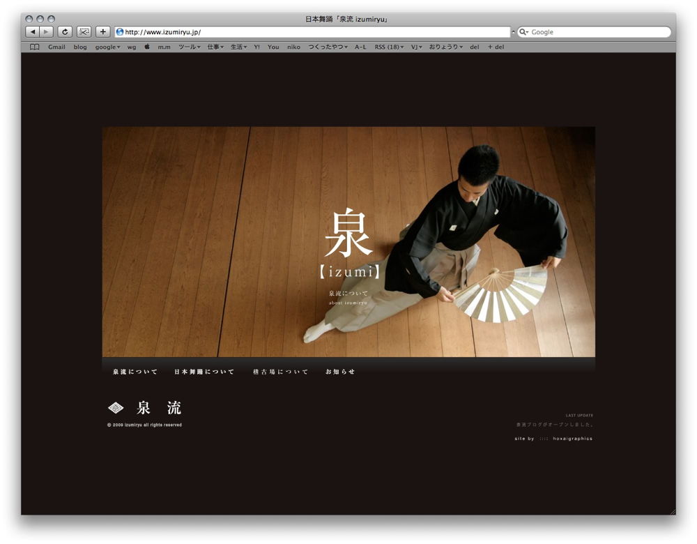Screen dimensions: 697x544
Task: Minimize the Safari window
Action: pyautogui.click(x=40, y=19)
